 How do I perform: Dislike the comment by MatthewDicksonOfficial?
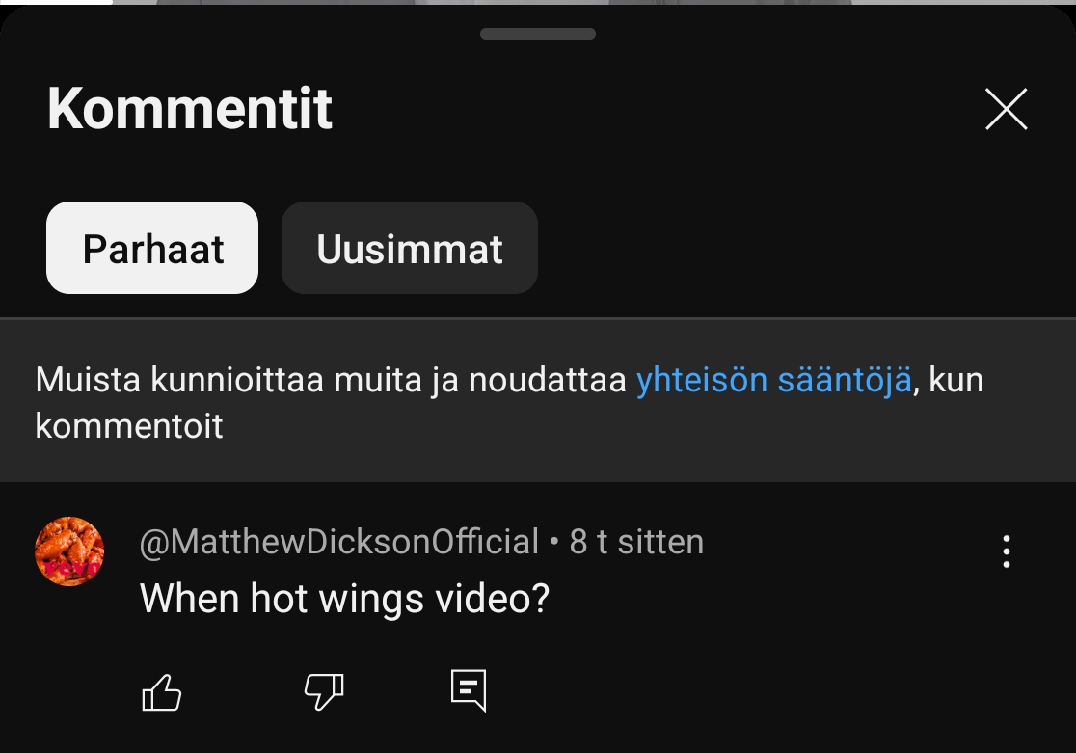click(324, 692)
